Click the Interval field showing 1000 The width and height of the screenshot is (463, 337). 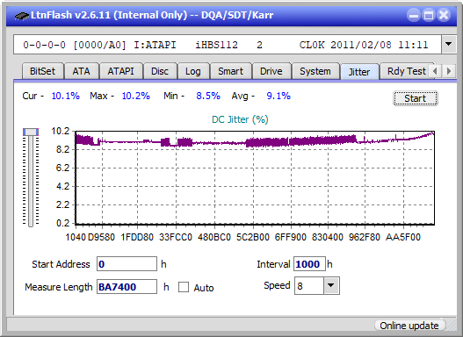(309, 263)
